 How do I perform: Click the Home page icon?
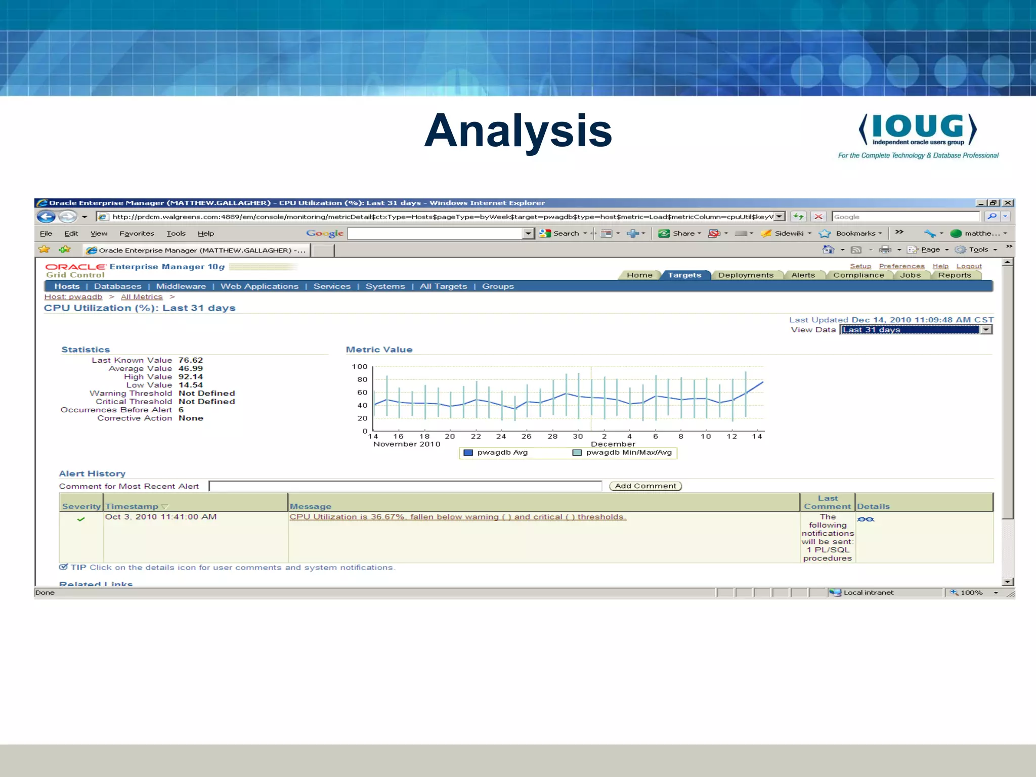click(x=828, y=249)
